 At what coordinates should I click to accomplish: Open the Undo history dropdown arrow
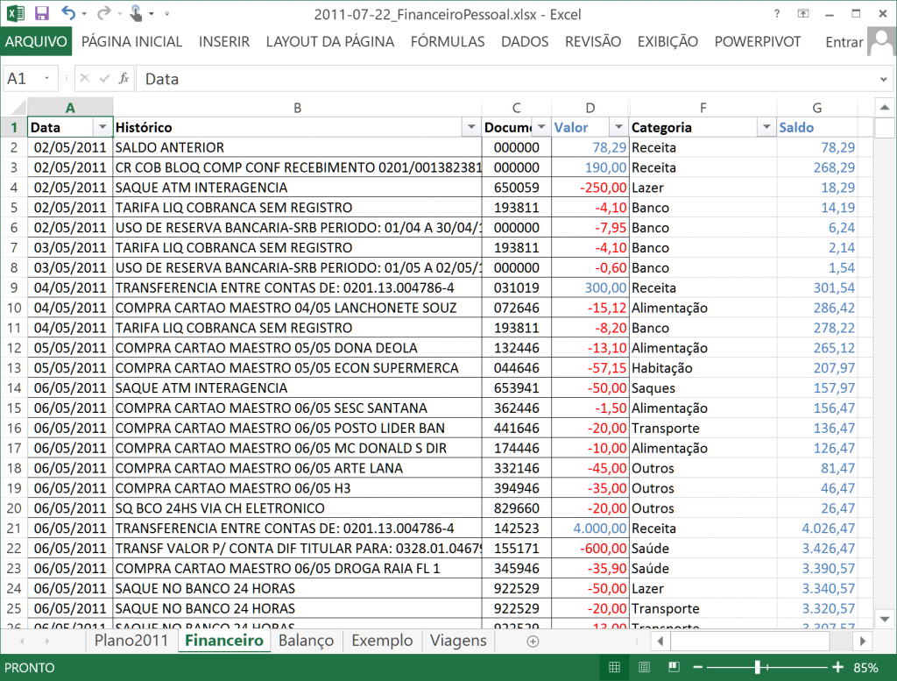[84, 14]
